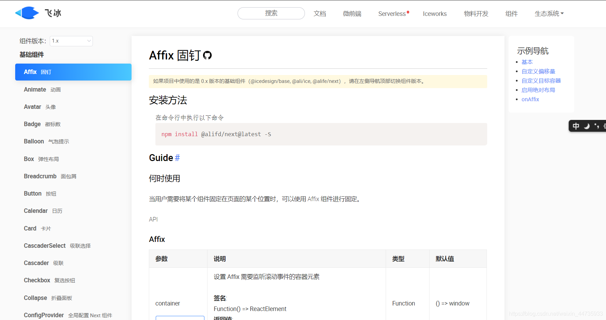
Task: Open Avatar 头像 in the sidebar
Action: (40, 107)
